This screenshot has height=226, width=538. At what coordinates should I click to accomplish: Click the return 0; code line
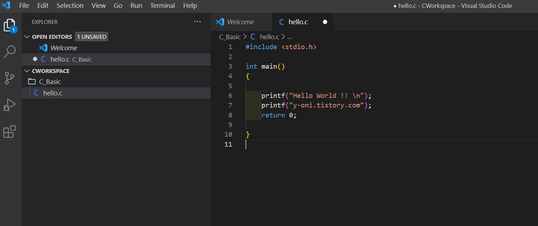tap(279, 115)
